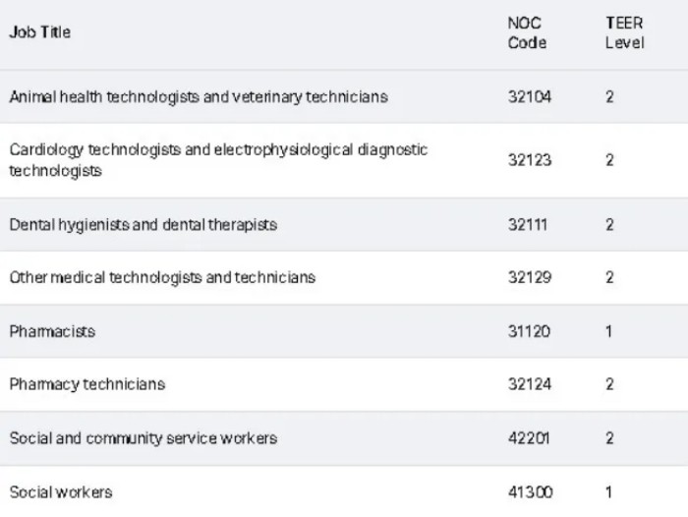Select NOC code 42201
The width and height of the screenshot is (688, 517).
point(529,437)
